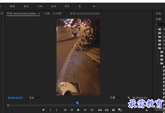Image resolution: width=165 pixels, height=113 pixels.
Task: Click inside the Effects search field
Action: pyautogui.click(x=160, y=24)
